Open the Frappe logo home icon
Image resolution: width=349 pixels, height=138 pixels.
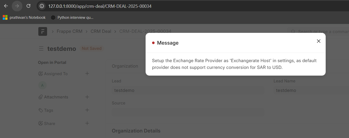[43, 32]
